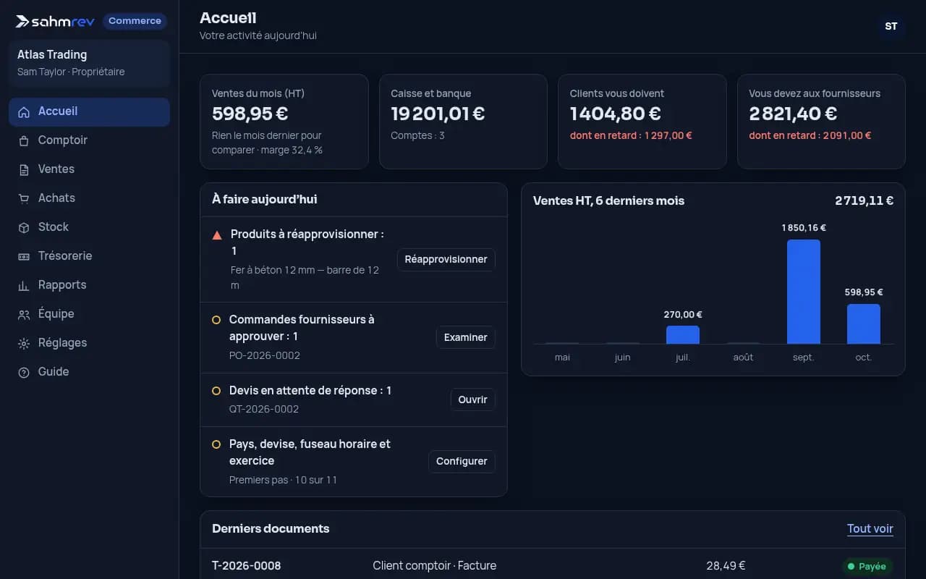Click the PO-2026-0002 reference text

point(265,356)
